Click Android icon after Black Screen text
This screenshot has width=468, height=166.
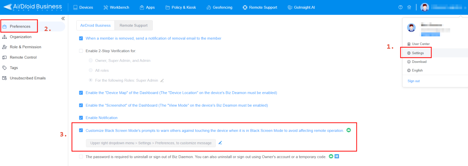(349, 130)
